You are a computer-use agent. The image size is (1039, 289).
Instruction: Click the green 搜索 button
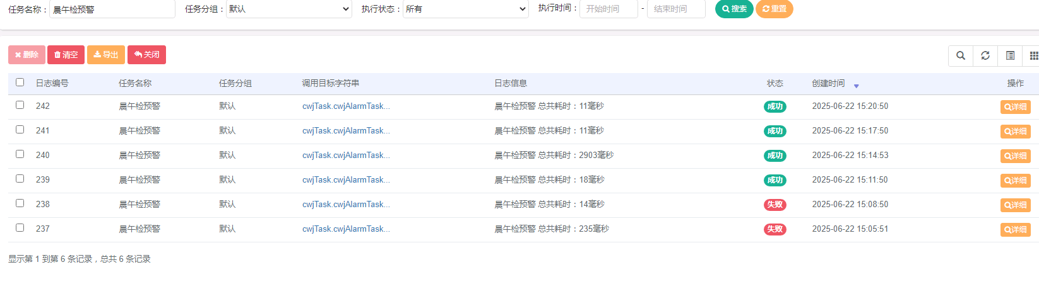click(733, 9)
